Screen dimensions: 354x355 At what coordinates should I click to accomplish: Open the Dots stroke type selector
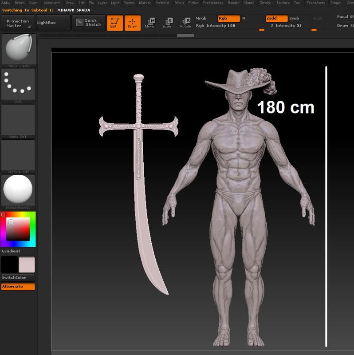tap(19, 86)
